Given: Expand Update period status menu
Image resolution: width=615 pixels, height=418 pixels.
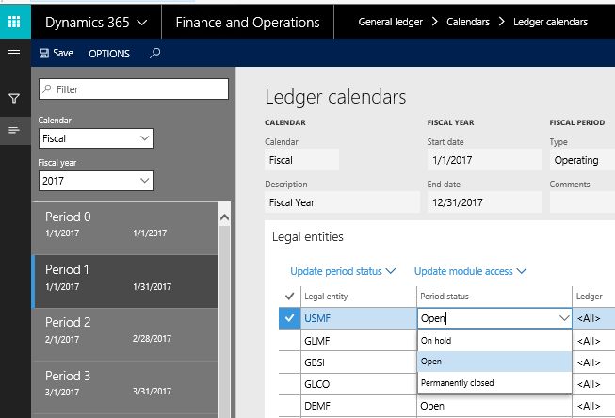Looking at the screenshot, I should (343, 271).
